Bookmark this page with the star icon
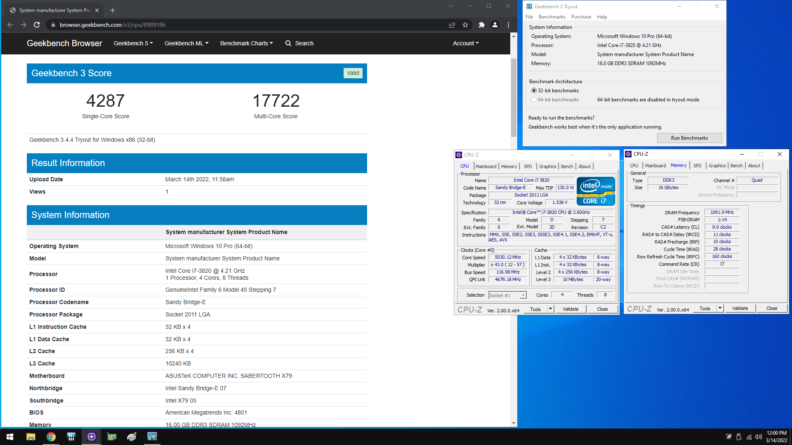 pos(465,25)
